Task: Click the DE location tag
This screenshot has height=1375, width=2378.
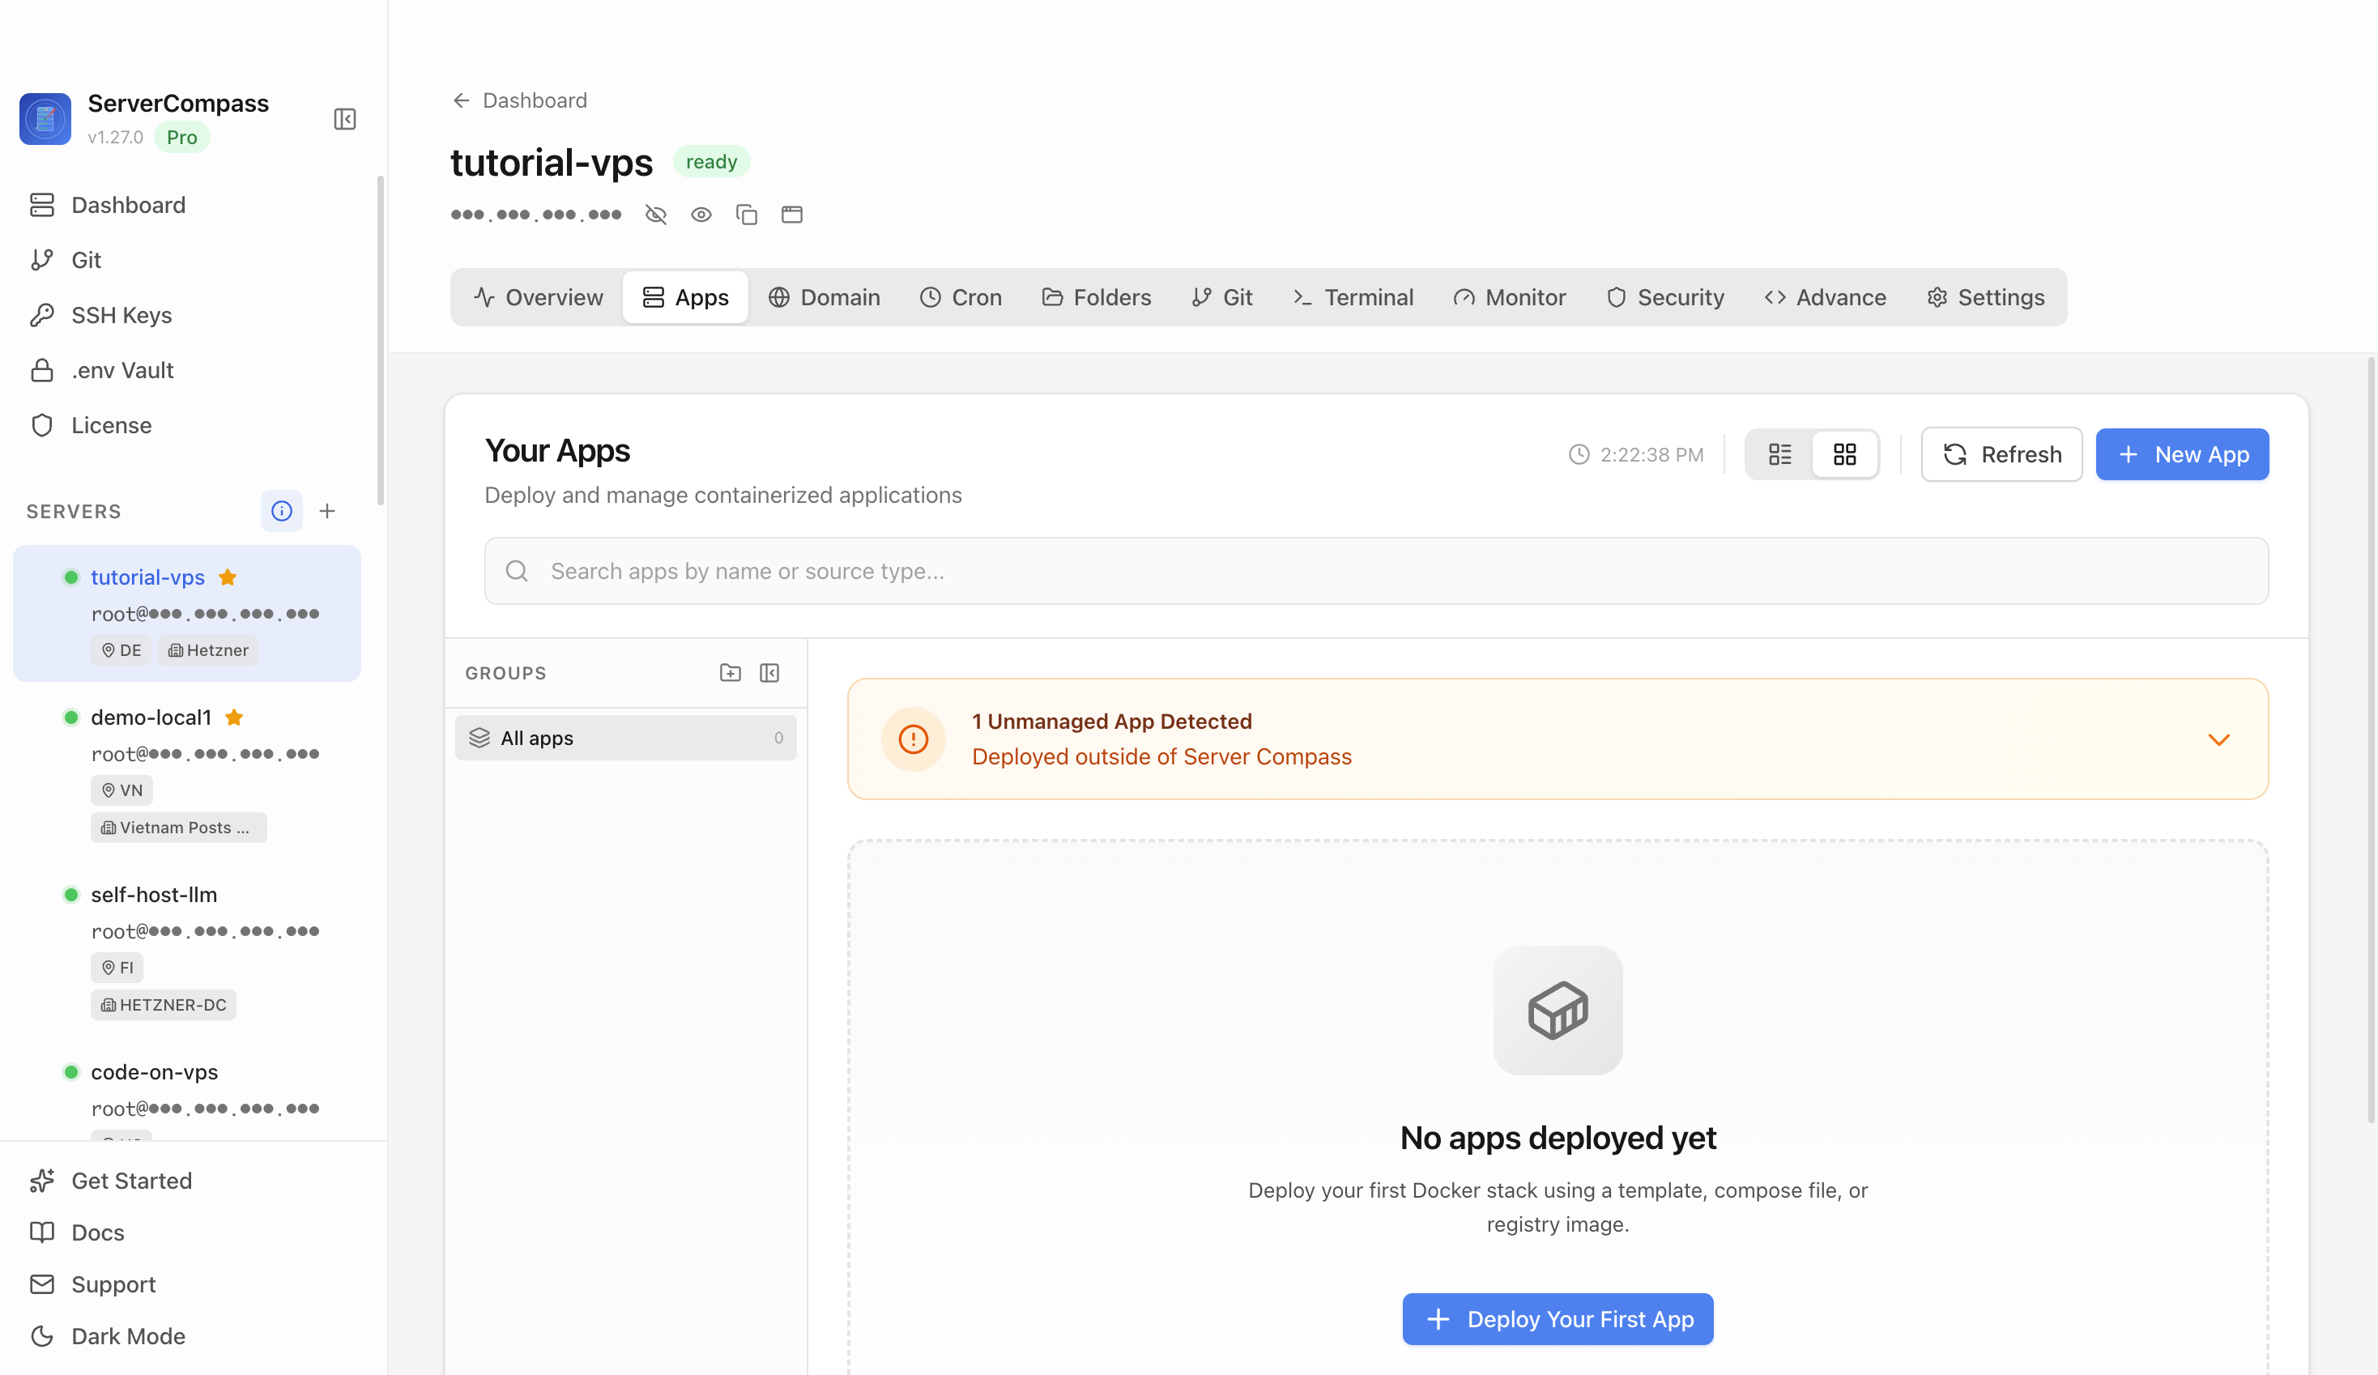Action: point(121,649)
